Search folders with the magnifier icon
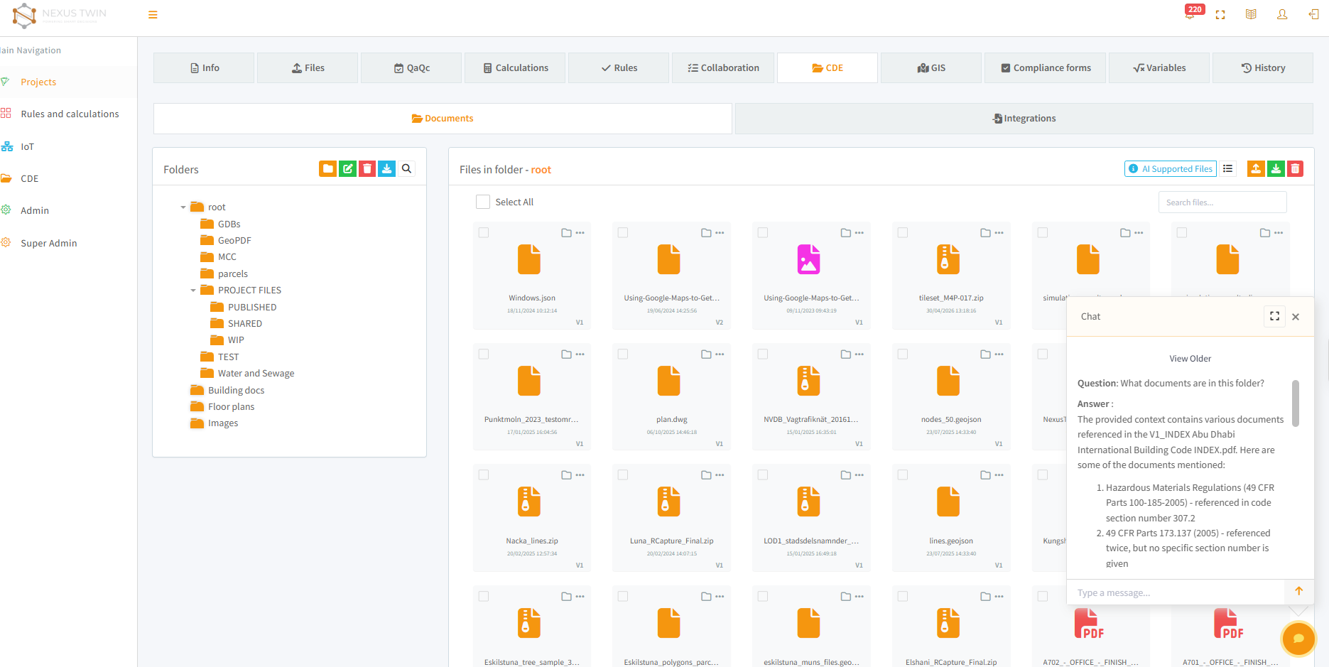The image size is (1329, 667). 406,168
